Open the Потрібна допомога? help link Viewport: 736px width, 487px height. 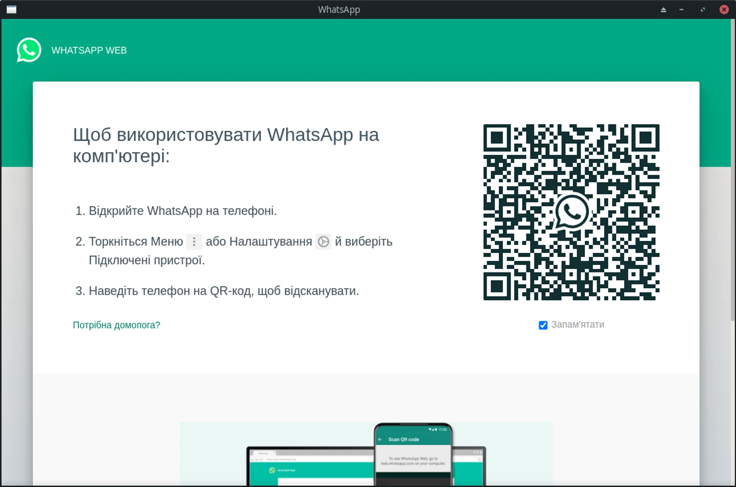pos(117,325)
